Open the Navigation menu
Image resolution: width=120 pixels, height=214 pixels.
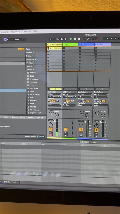pyautogui.click(x=15, y=32)
